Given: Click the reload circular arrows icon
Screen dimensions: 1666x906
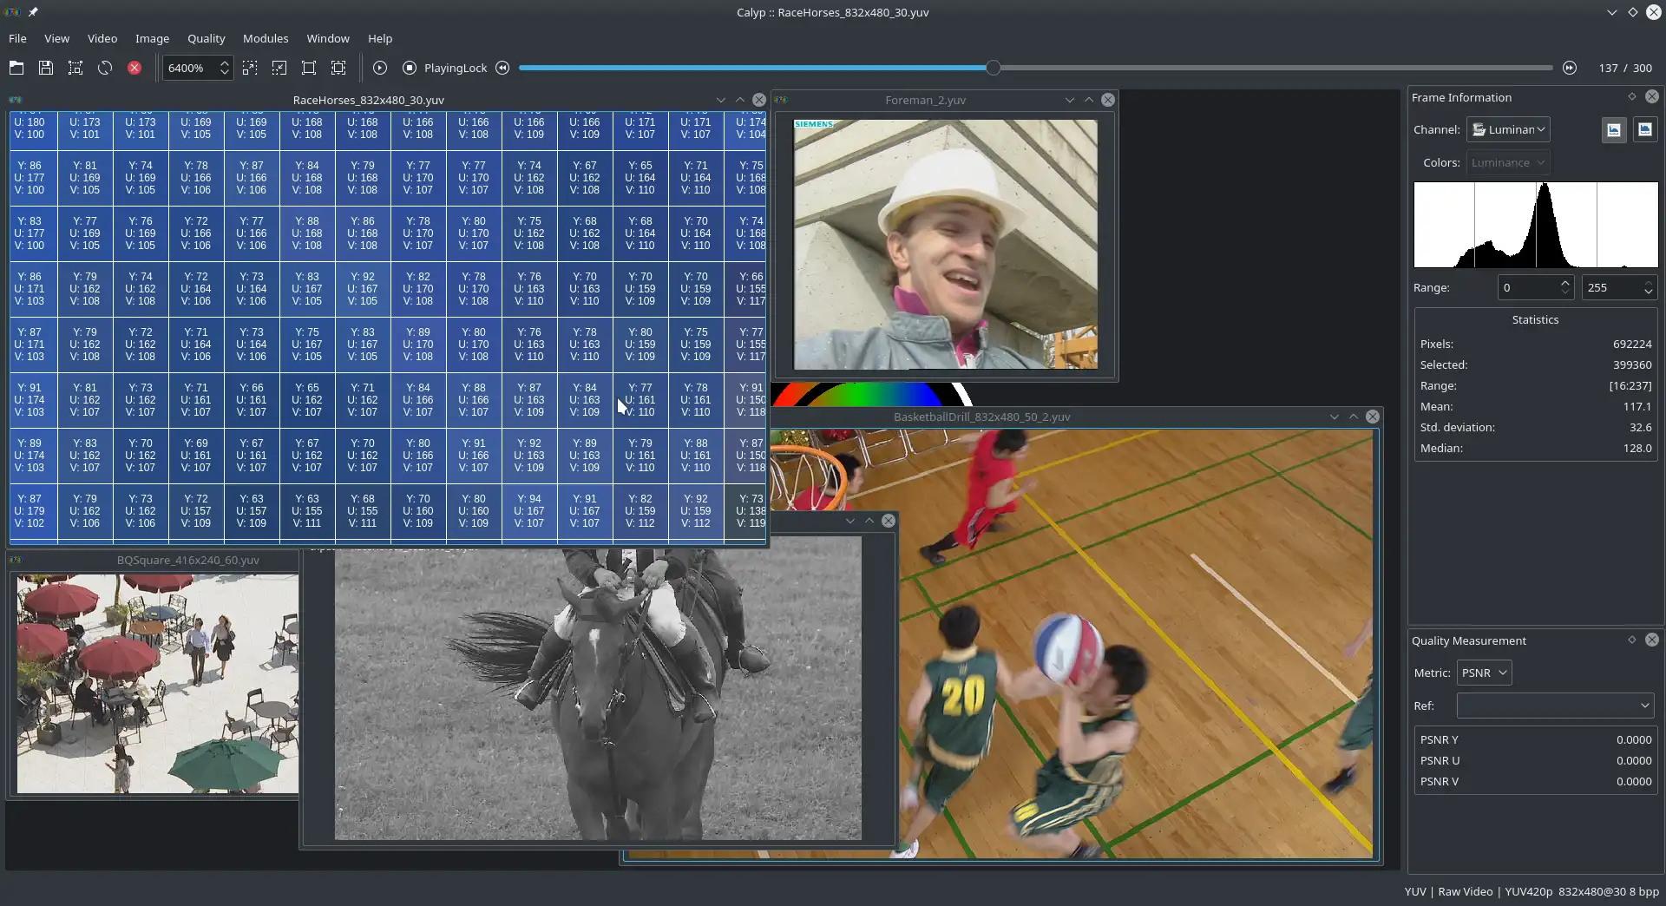Looking at the screenshot, I should [x=105, y=68].
